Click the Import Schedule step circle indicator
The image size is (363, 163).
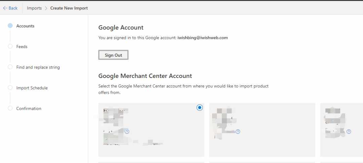pos(10,87)
